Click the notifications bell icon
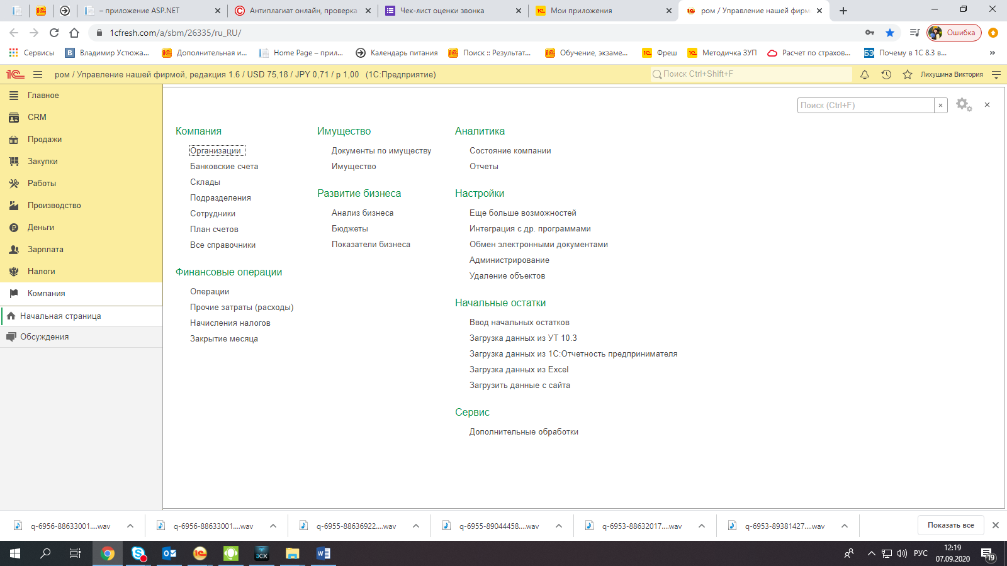 click(865, 74)
